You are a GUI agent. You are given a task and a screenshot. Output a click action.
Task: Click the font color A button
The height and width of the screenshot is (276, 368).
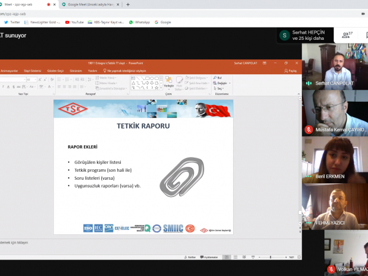49,86
